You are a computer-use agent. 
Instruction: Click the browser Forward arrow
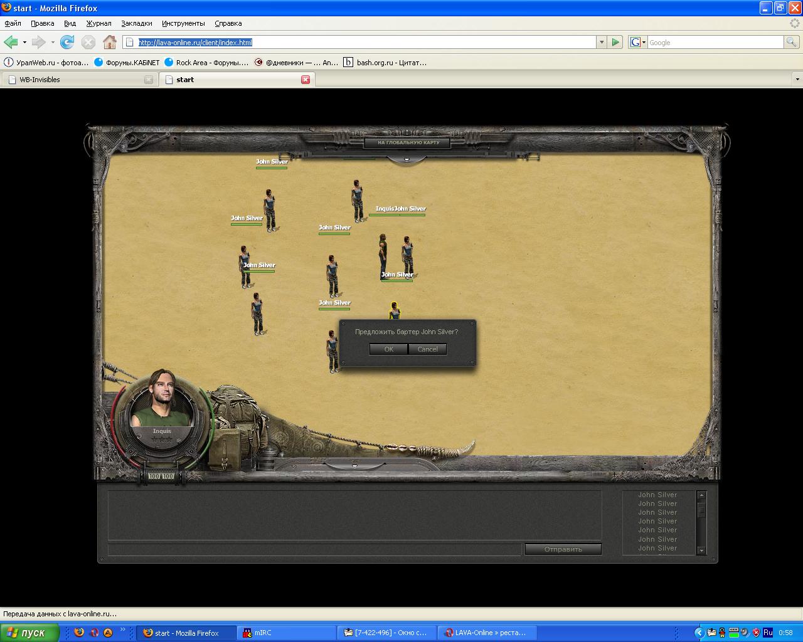(x=39, y=42)
